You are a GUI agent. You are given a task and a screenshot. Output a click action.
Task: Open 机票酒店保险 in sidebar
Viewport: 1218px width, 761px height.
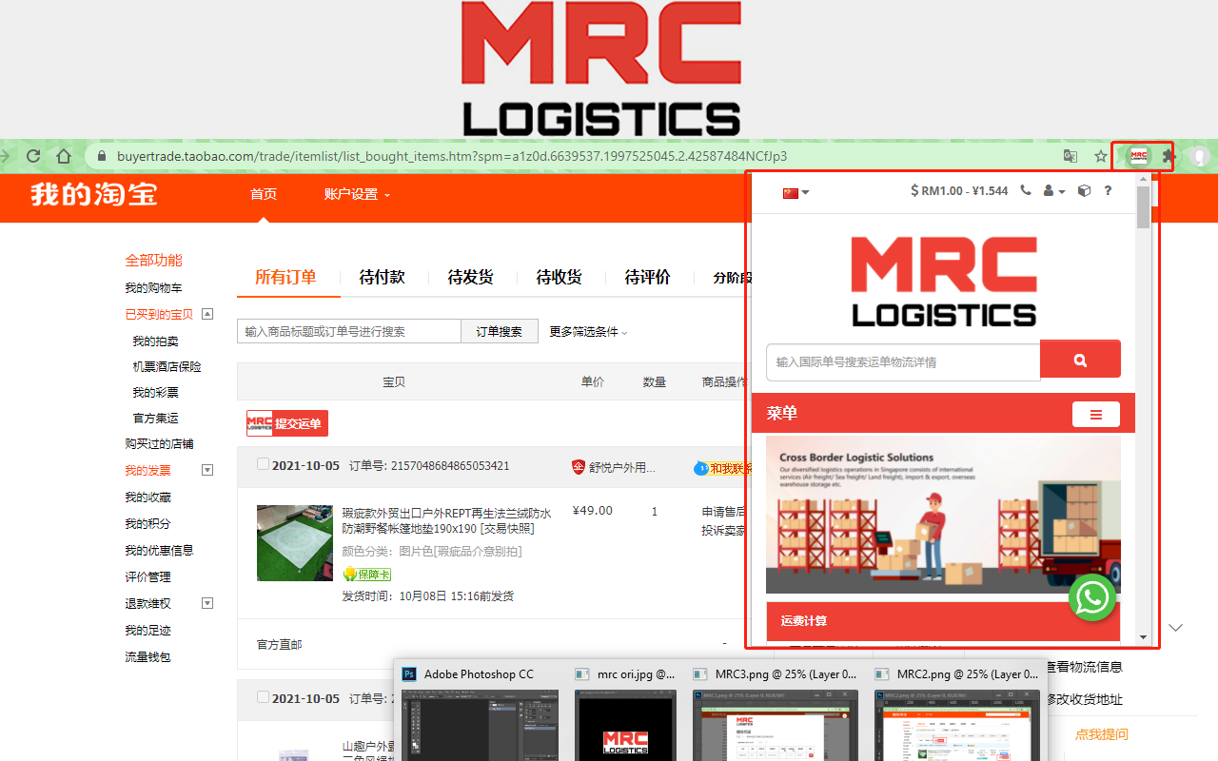(167, 366)
